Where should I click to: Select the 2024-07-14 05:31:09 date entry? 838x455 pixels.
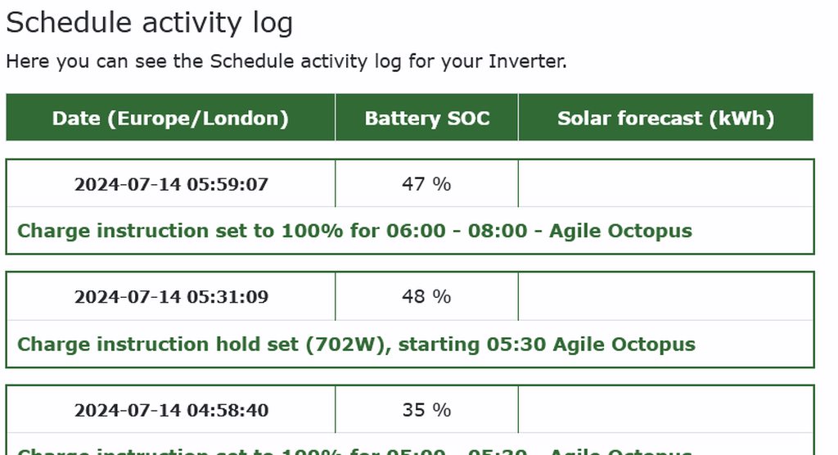pos(171,296)
